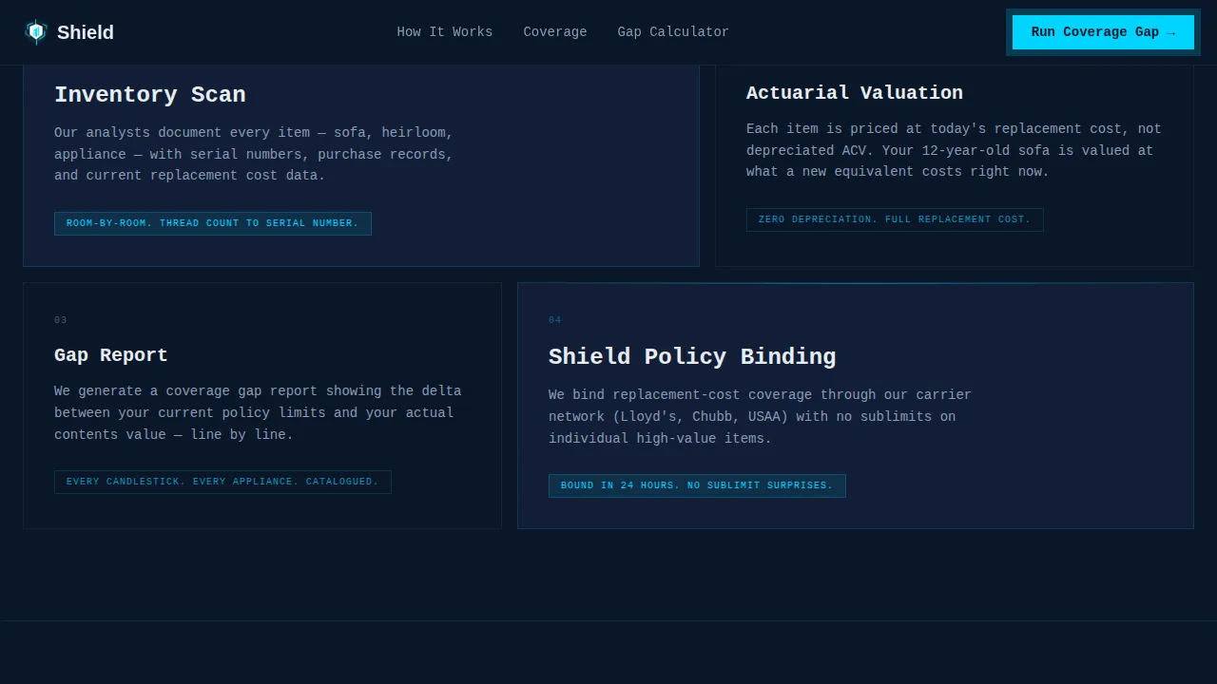Go to the Coverage nav link
This screenshot has height=684, width=1217.
point(555,32)
